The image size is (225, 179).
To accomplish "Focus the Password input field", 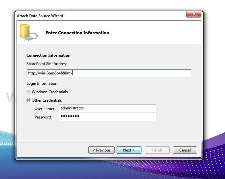I will [x=107, y=117].
